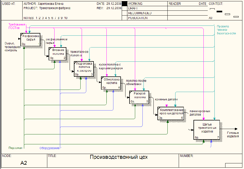Click the Шитье трикотажных изделий box
244x169 pixels.
click(207, 130)
